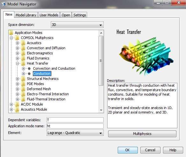Click the Heat Transfer folder icon

(x=23, y=63)
